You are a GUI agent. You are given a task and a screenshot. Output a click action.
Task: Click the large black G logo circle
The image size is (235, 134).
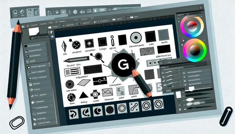pos(123,65)
